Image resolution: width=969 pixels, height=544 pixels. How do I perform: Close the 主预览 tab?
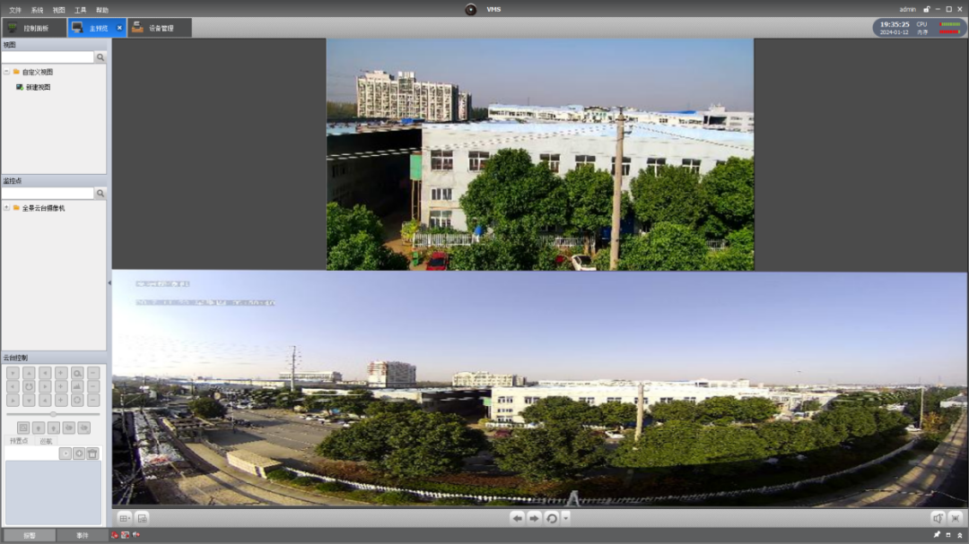(120, 28)
